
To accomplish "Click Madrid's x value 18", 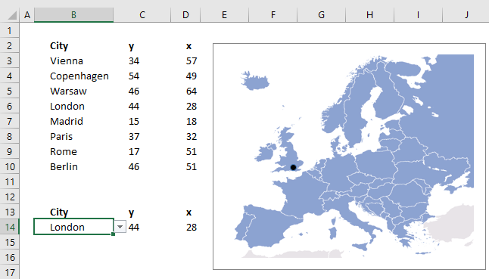I will pos(192,121).
